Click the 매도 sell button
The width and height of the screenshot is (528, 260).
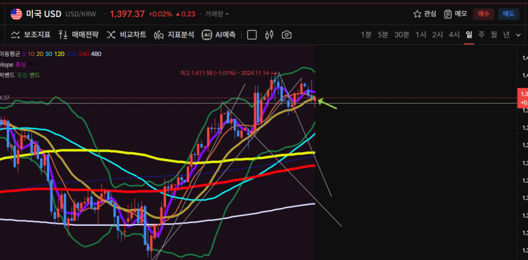click(x=508, y=14)
